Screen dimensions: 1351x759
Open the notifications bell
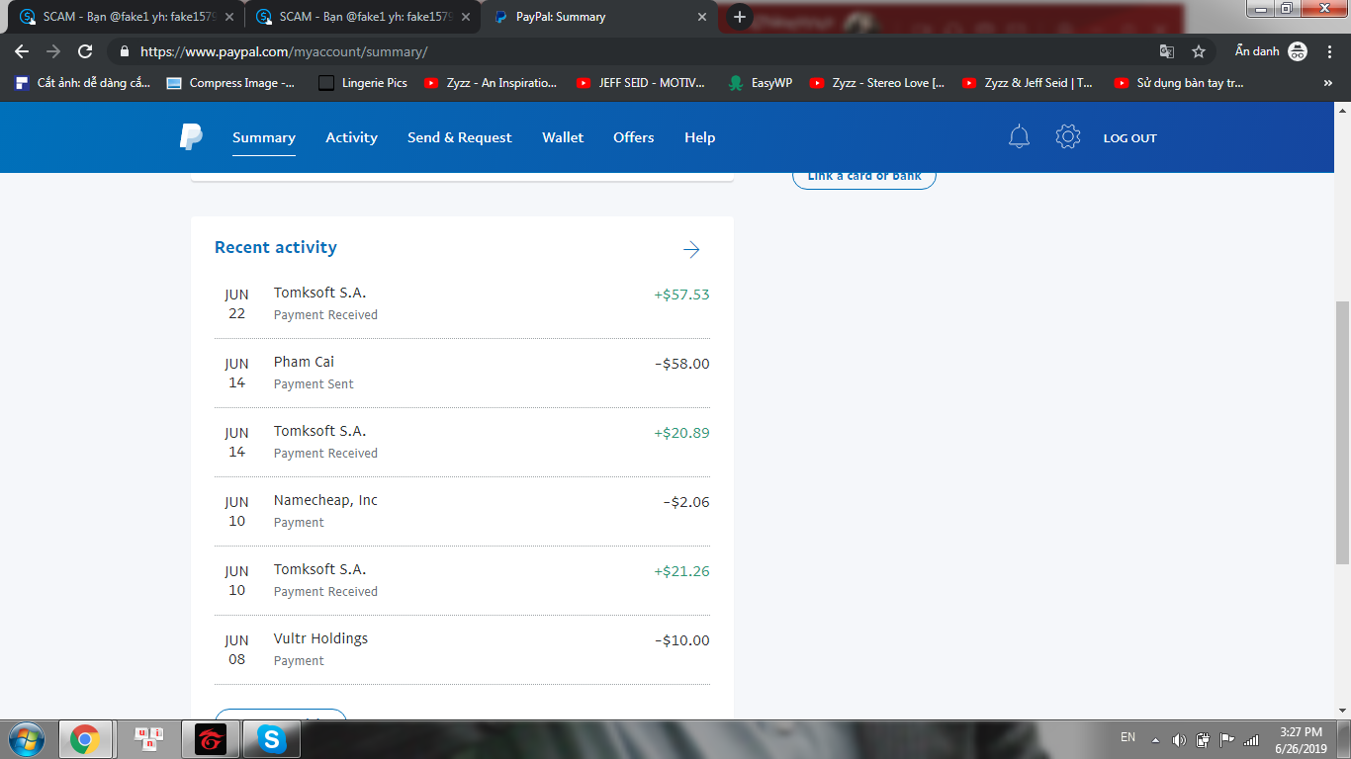click(x=1019, y=137)
